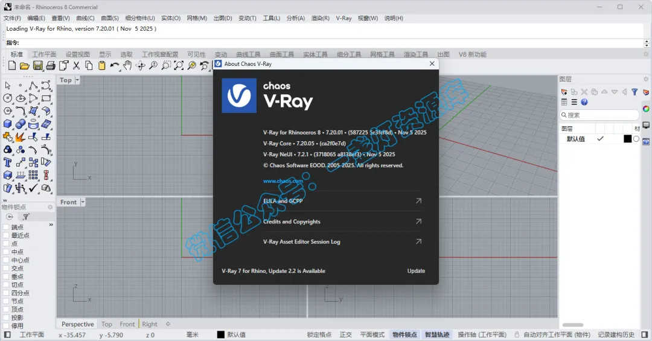Click the Cut scissors icon

pyautogui.click(x=77, y=65)
